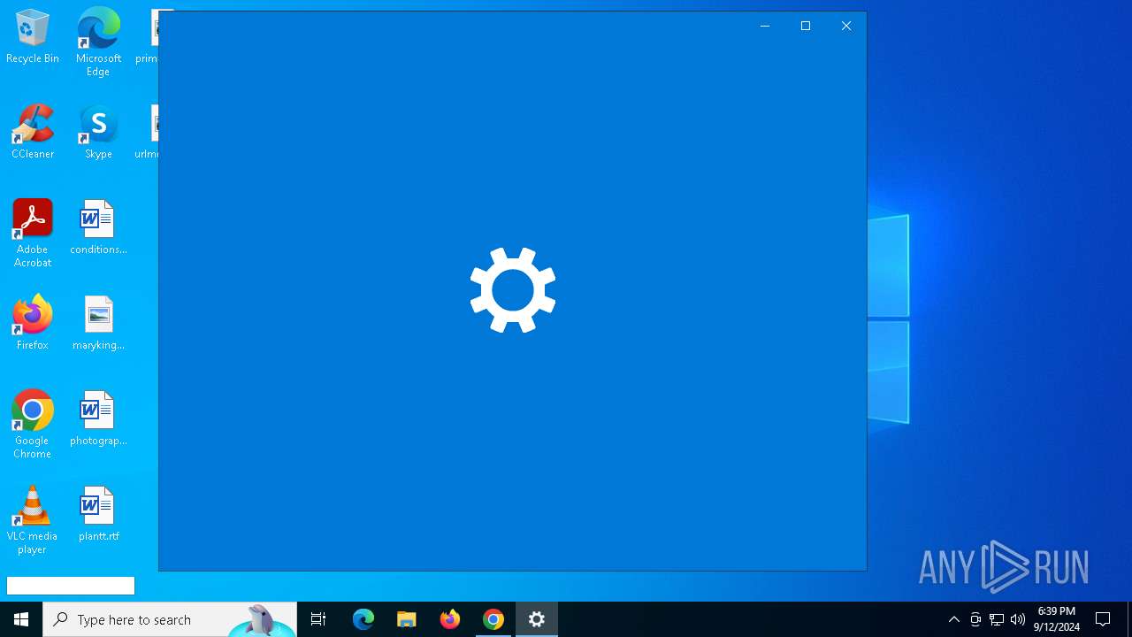Click the white text box above taskbar
The width and height of the screenshot is (1132, 637).
coord(71,586)
